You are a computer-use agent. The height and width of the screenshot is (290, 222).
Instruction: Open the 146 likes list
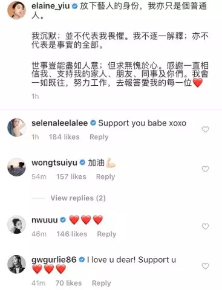tap(72, 234)
